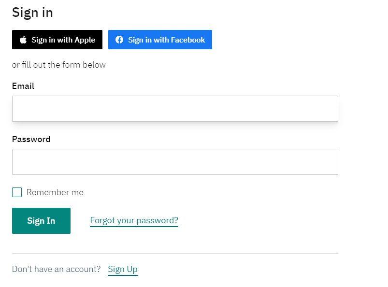Screen dimensions: 388x287
Task: Open the Forgot your password link
Action: coord(134,220)
